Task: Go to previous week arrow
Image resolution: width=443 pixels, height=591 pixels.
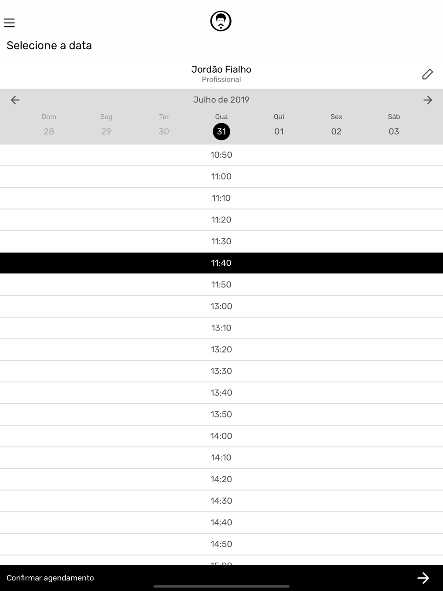Action: point(15,100)
